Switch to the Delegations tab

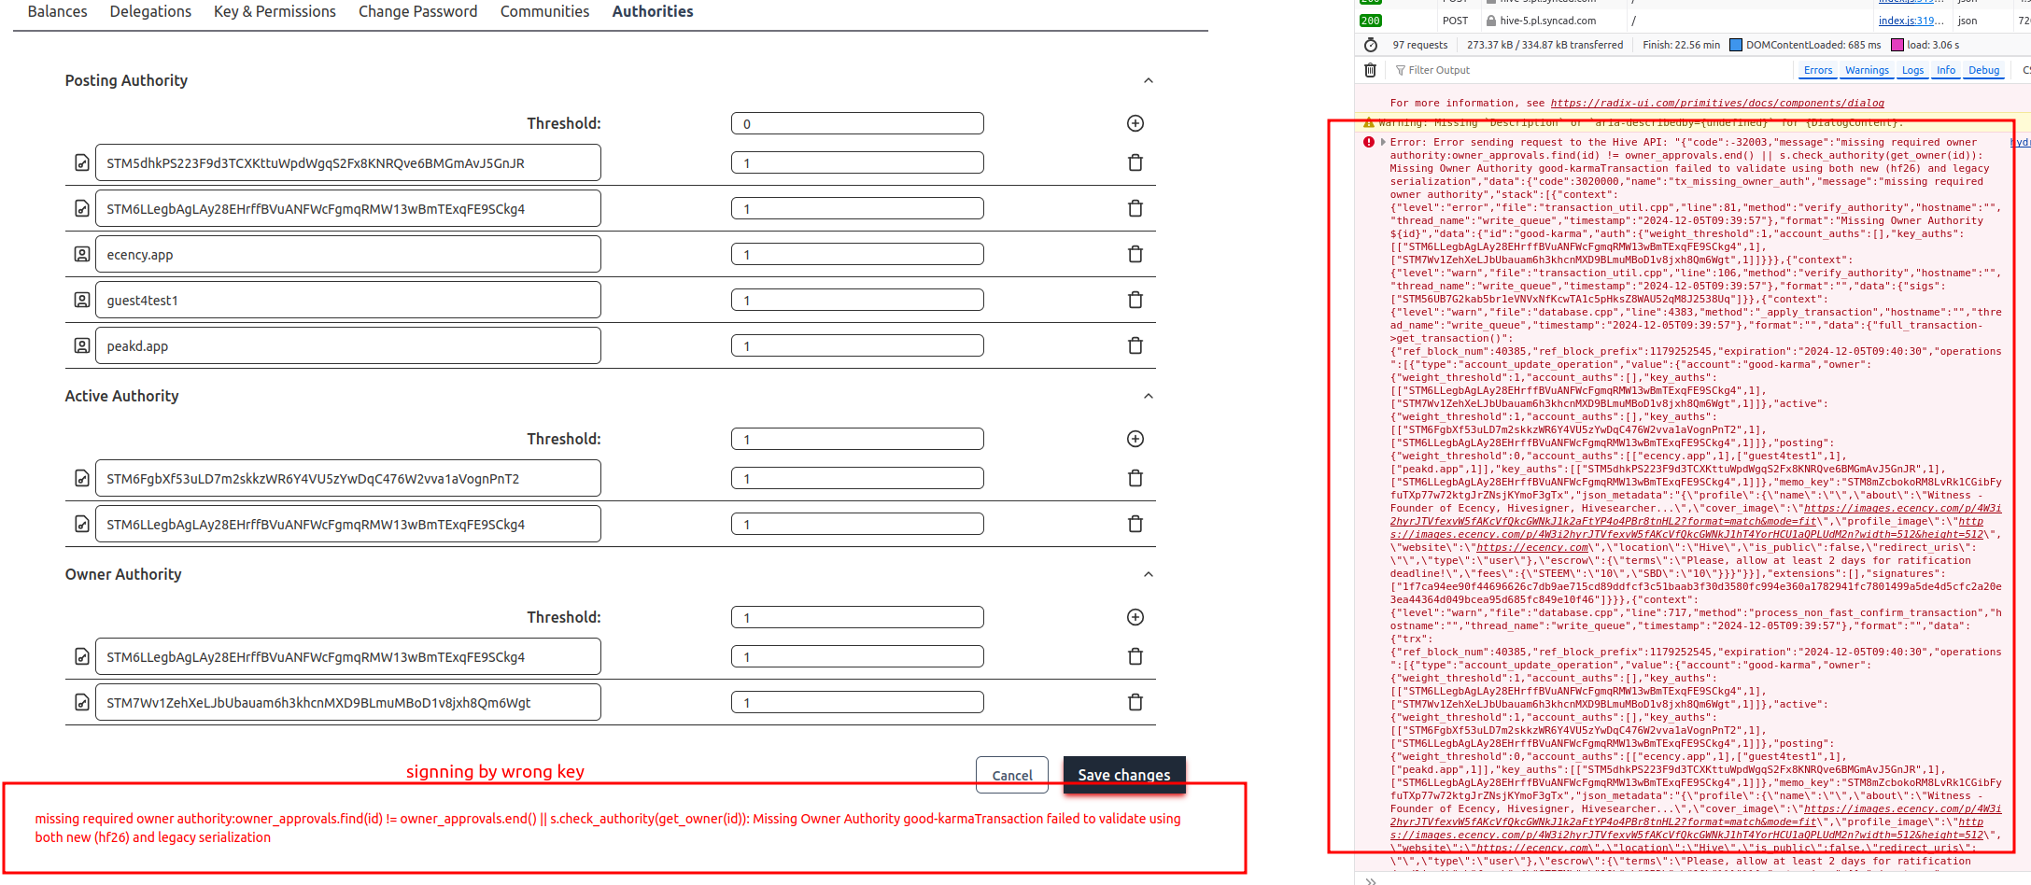tap(150, 11)
